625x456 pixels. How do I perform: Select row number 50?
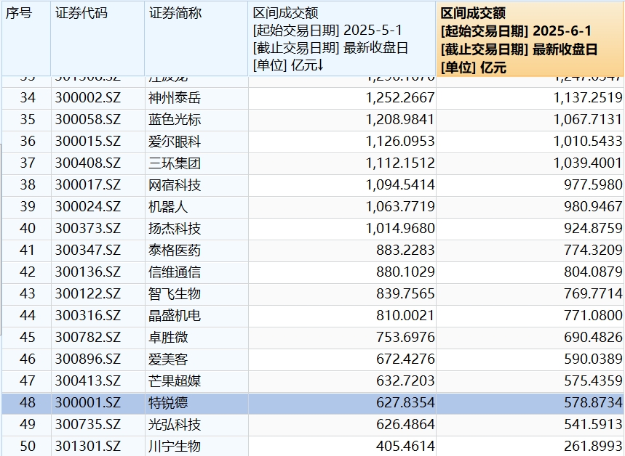(x=28, y=447)
